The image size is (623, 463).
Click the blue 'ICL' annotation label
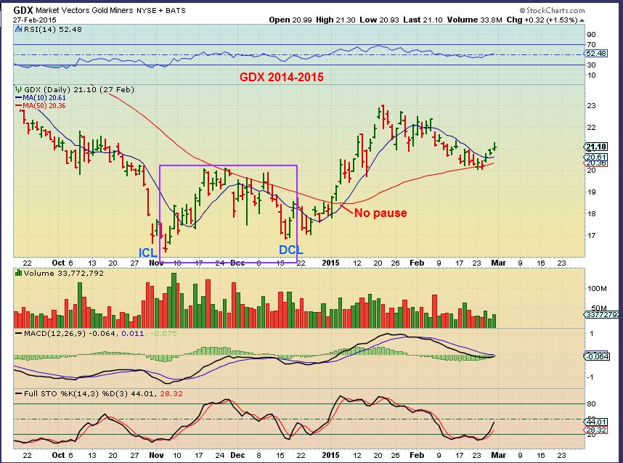click(x=148, y=253)
